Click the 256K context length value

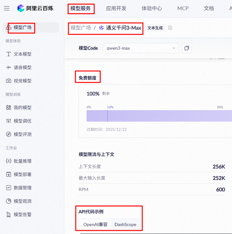219,167
